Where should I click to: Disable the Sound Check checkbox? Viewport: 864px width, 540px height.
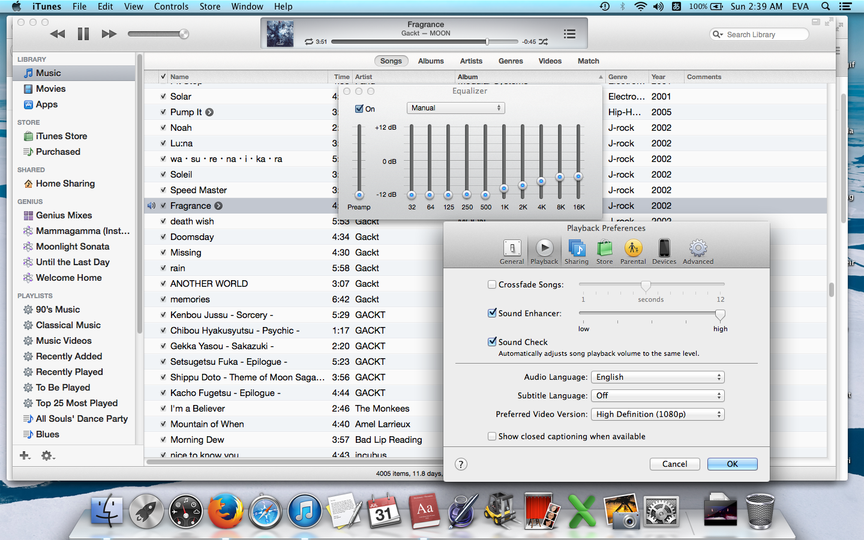[x=492, y=342]
